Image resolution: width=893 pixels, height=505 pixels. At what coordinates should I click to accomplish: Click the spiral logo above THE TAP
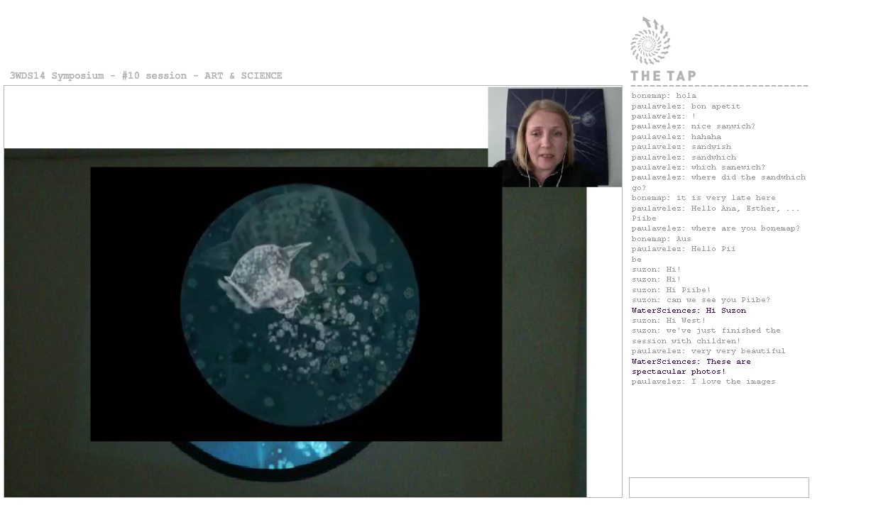point(650,41)
